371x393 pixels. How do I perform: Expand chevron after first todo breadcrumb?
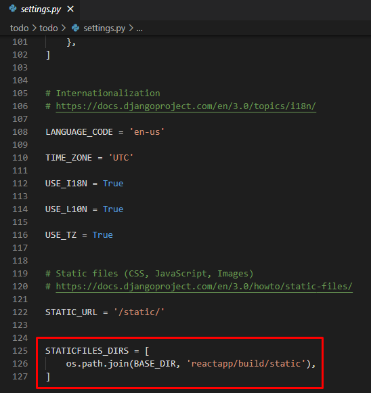pos(34,28)
